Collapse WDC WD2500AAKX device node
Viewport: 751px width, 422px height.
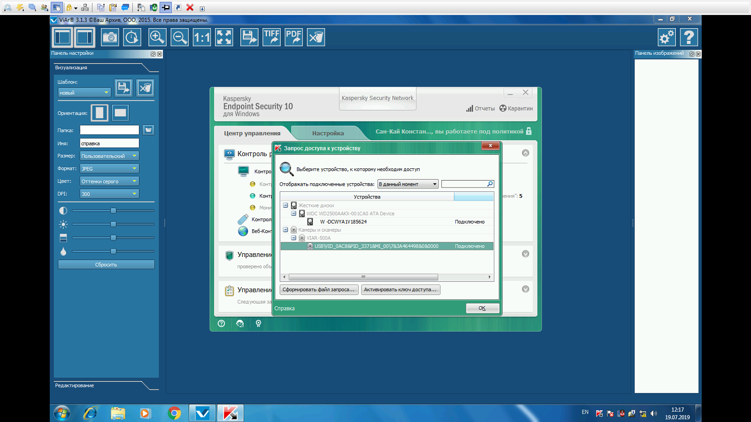coord(293,213)
